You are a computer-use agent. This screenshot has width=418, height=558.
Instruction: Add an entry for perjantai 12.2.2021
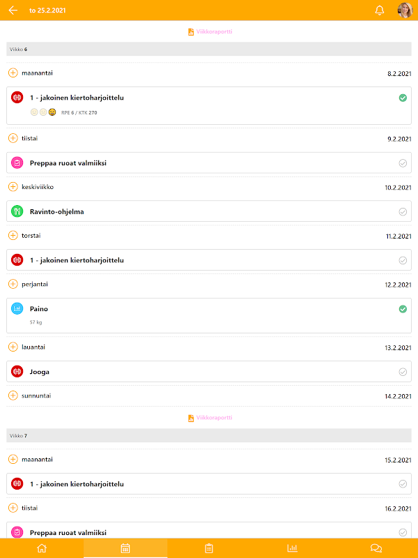pyautogui.click(x=13, y=285)
